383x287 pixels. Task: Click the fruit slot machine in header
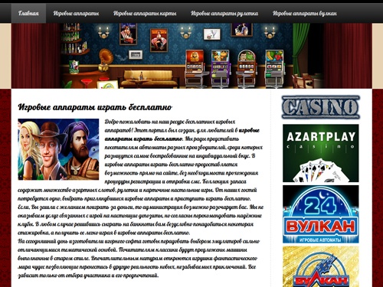274,68
